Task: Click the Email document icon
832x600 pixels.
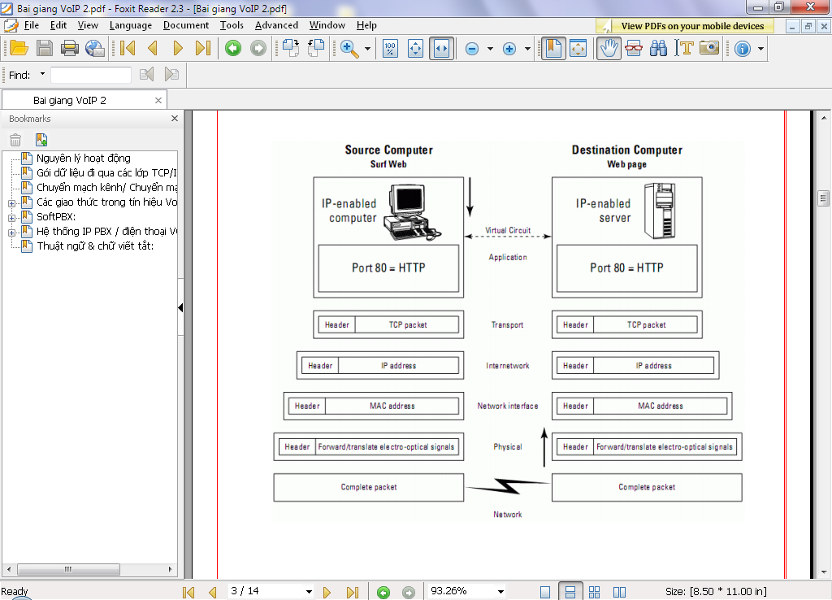Action: [95, 49]
